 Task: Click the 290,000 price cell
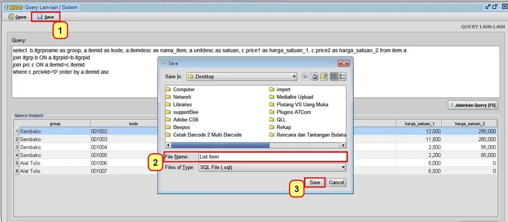pos(470,131)
